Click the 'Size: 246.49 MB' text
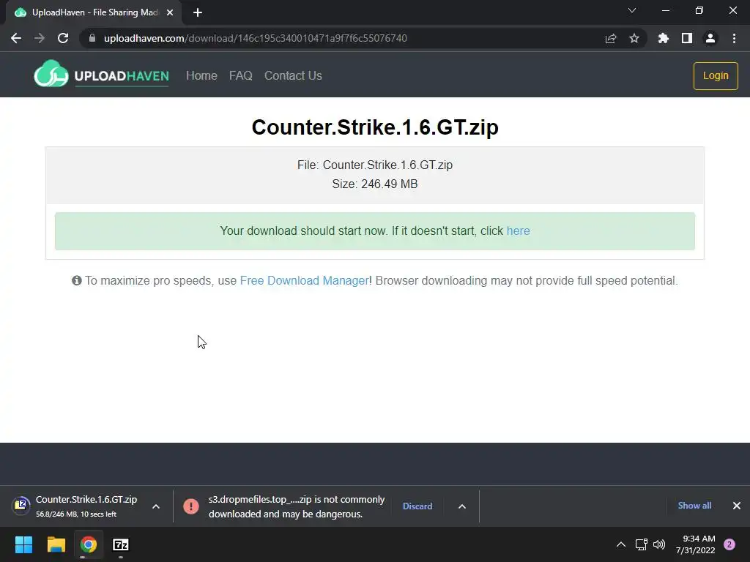 375,184
